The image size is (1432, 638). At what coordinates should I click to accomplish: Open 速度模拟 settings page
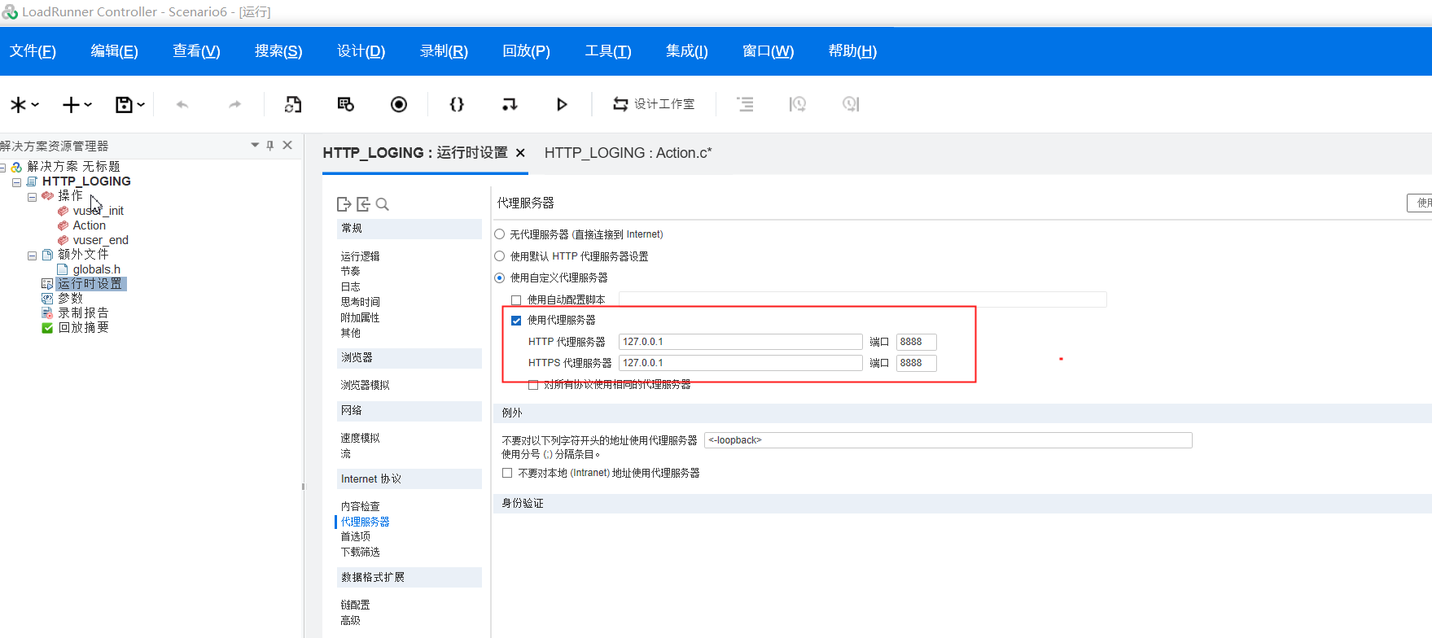click(360, 438)
